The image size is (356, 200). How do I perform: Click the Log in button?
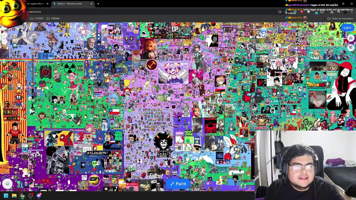click(x=347, y=28)
